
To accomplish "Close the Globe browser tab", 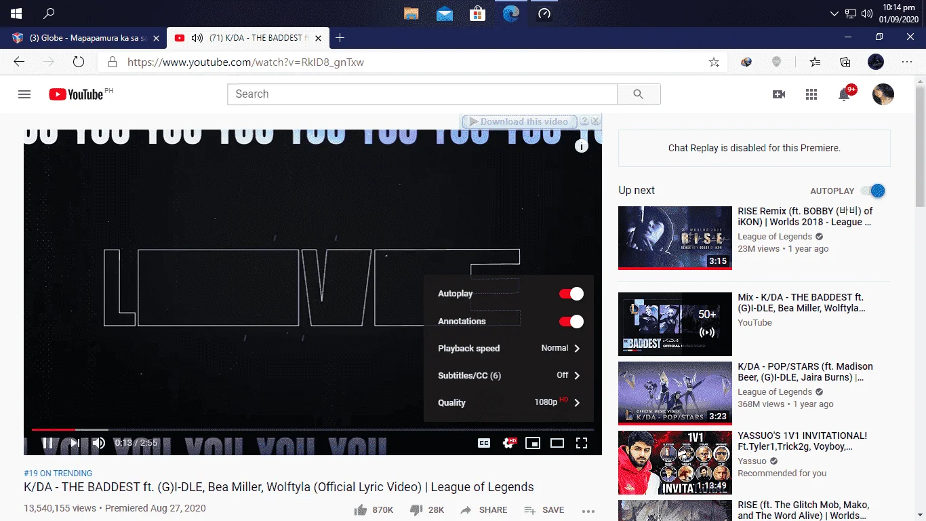I will coord(157,38).
